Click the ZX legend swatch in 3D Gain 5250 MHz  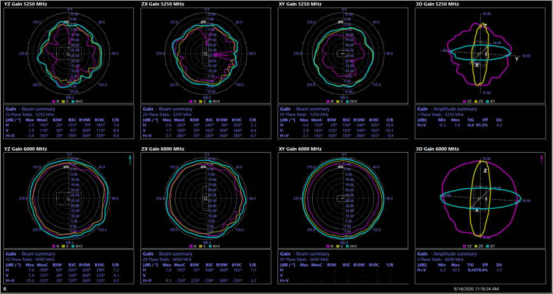pos(476,101)
